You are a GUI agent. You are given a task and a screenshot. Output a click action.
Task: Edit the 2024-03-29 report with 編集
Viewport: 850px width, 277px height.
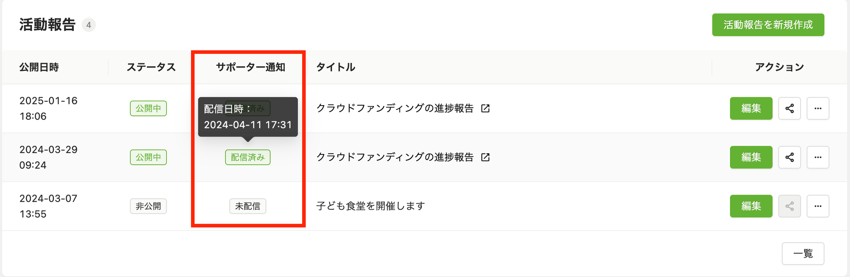751,157
